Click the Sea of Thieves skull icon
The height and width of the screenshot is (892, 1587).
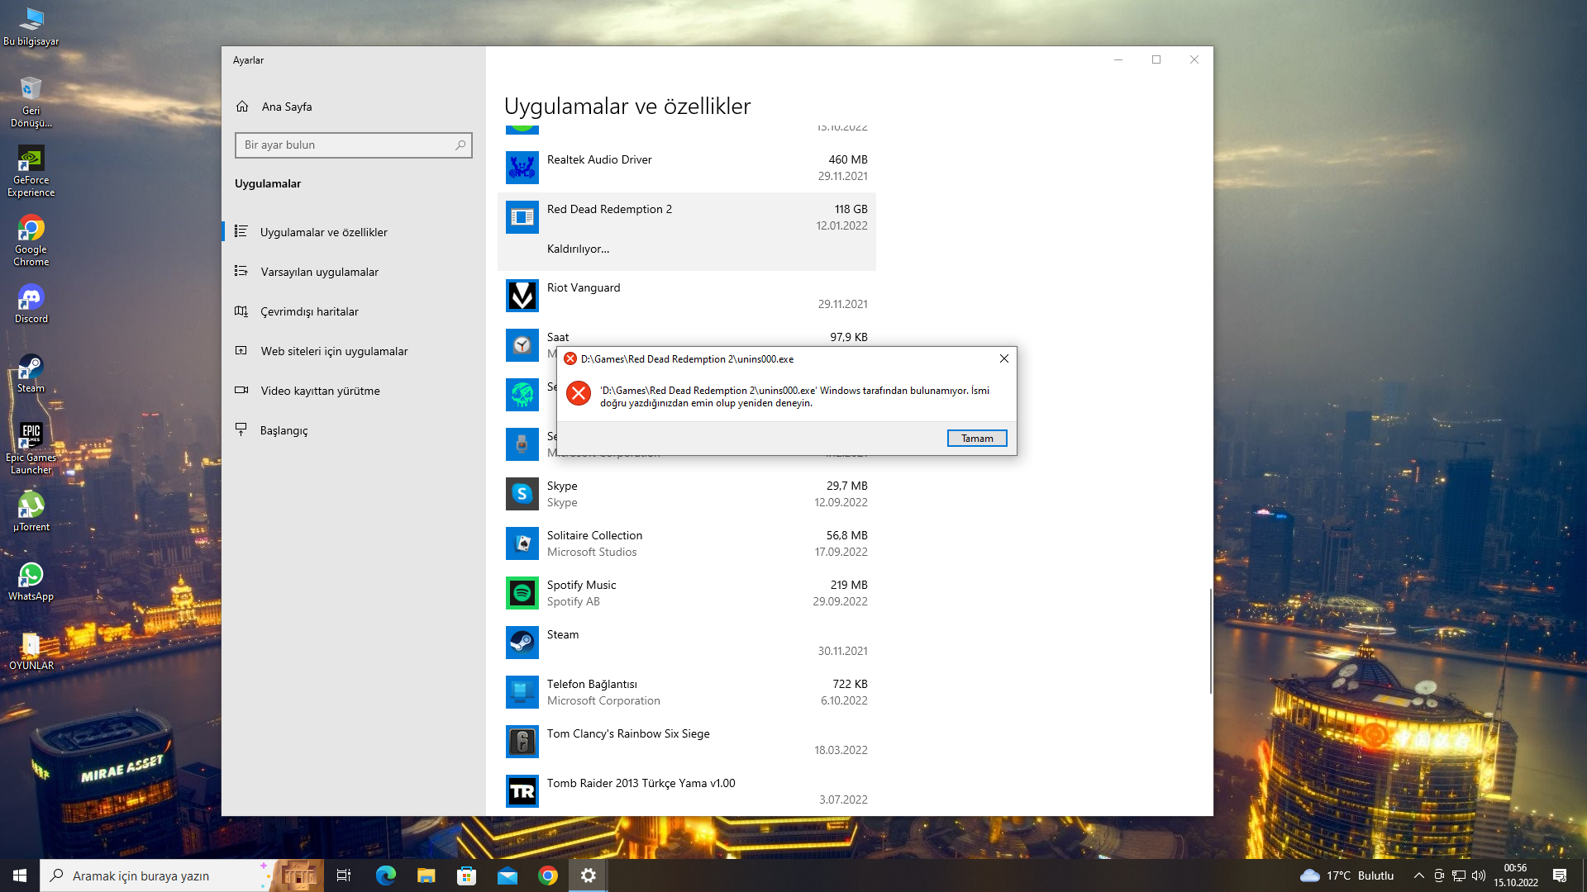pos(522,395)
